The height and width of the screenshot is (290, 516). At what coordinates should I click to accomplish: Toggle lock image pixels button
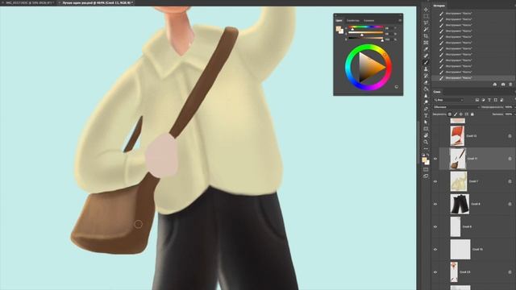click(456, 114)
